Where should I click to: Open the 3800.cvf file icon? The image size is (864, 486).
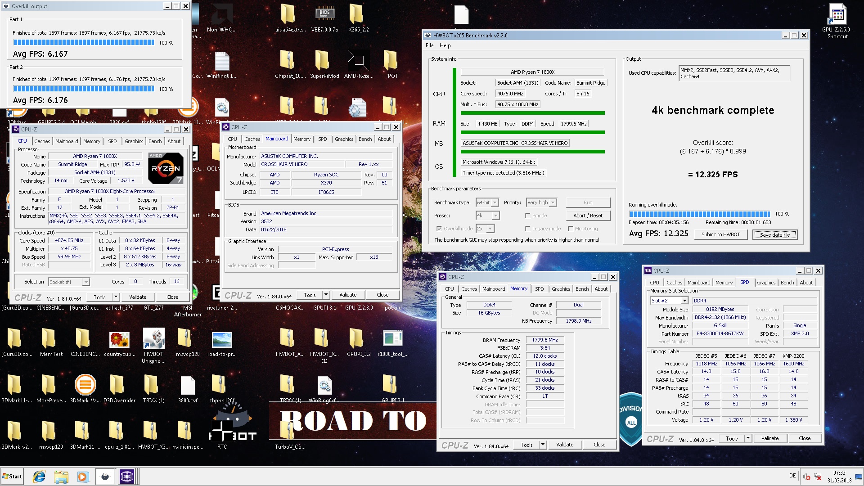[188, 388]
